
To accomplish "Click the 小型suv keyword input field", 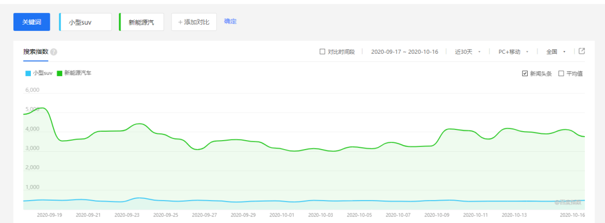I will click(85, 22).
